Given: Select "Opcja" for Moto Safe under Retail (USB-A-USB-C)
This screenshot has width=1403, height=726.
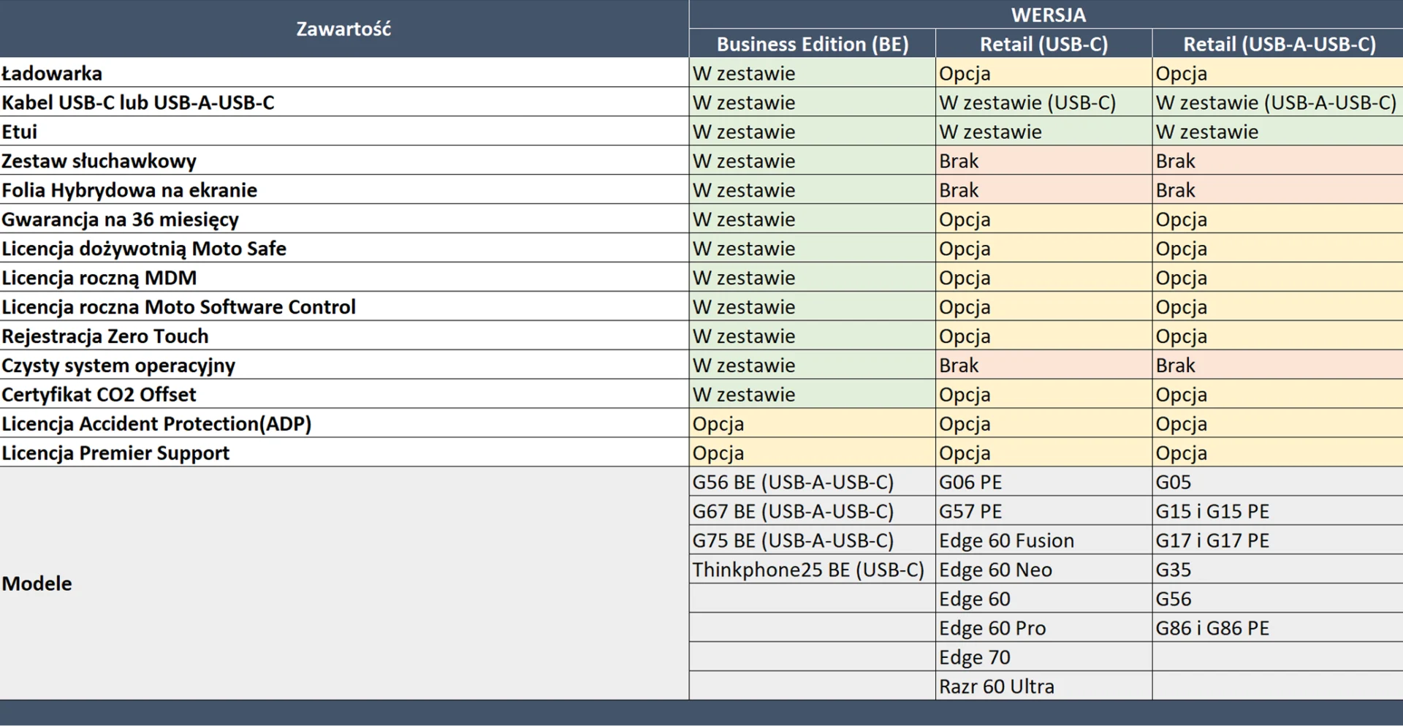Looking at the screenshot, I should click(1278, 249).
